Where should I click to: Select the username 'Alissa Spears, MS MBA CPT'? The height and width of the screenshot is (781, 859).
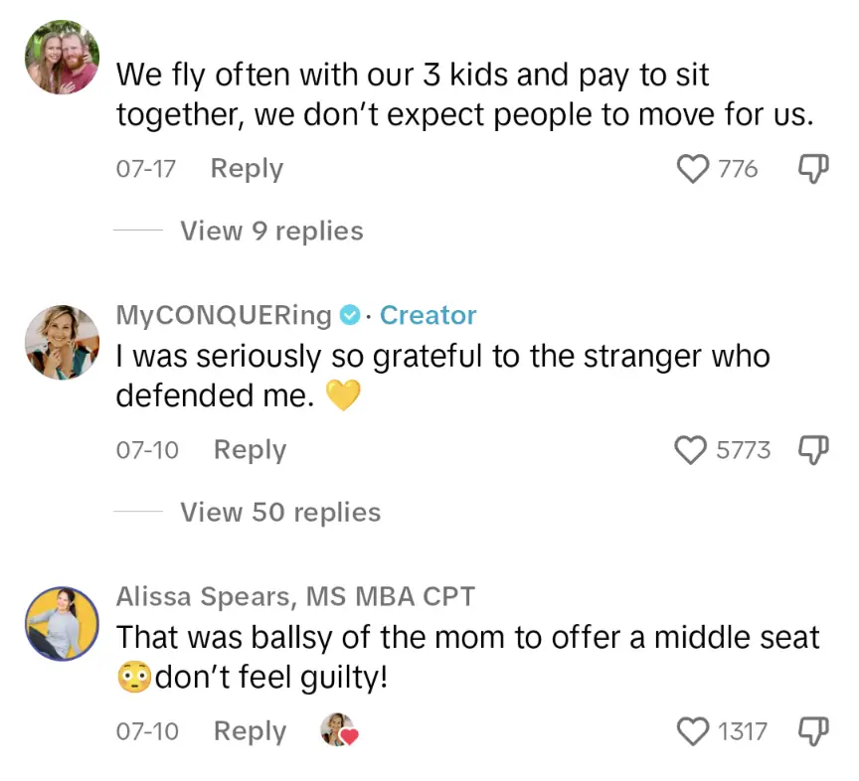click(x=295, y=596)
